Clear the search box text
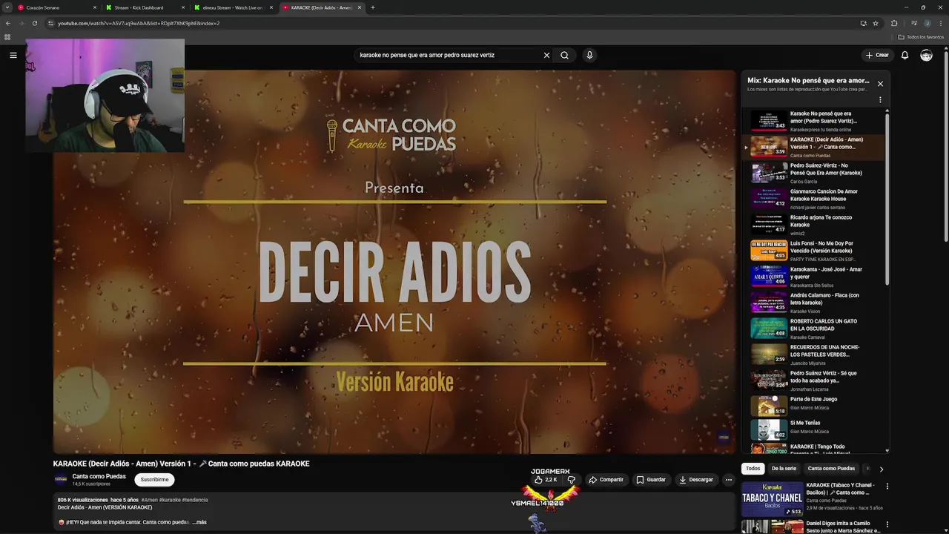949x534 pixels. pyautogui.click(x=546, y=55)
